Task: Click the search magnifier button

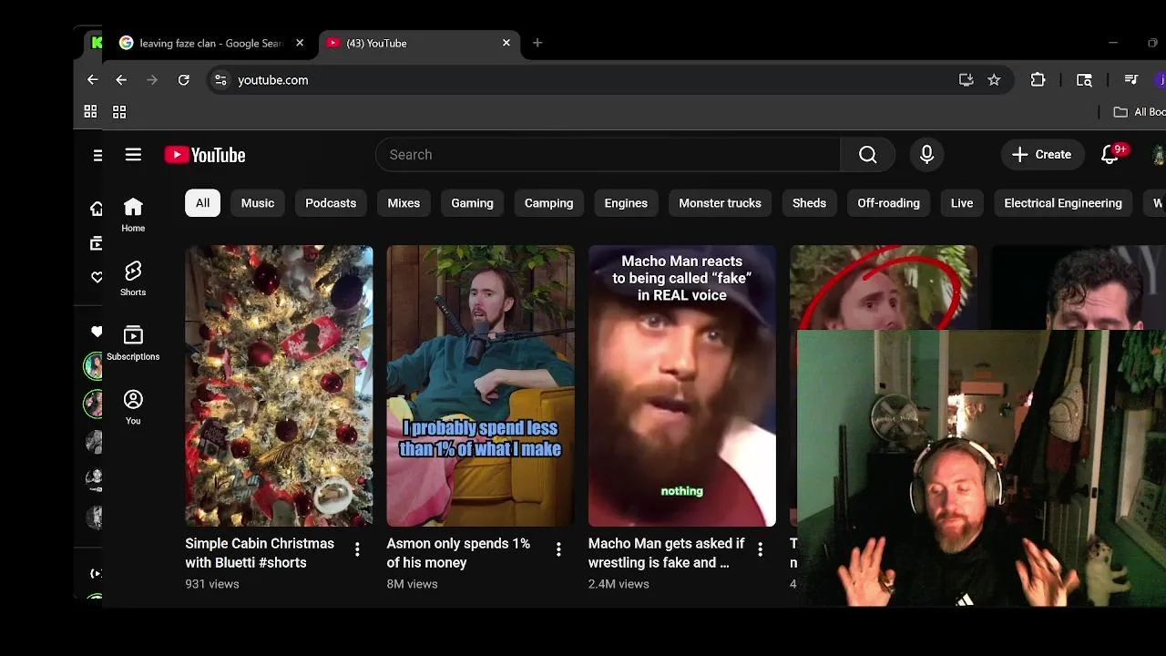Action: tap(867, 155)
